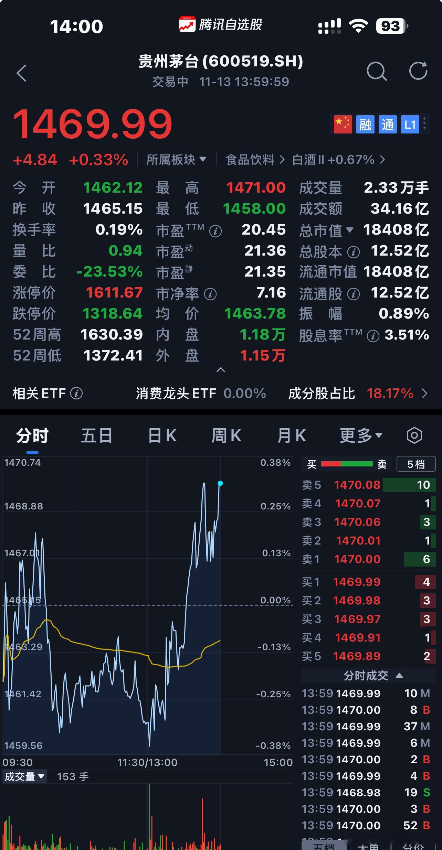Tap the main price 1469.99
The image size is (442, 850).
(x=92, y=124)
